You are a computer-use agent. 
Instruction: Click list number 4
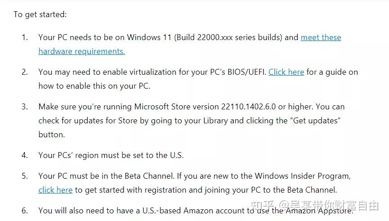click(24, 155)
